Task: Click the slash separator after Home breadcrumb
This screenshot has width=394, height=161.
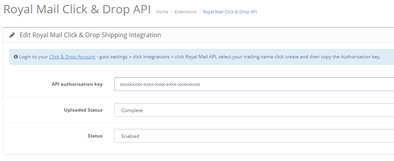Action: 172,12
